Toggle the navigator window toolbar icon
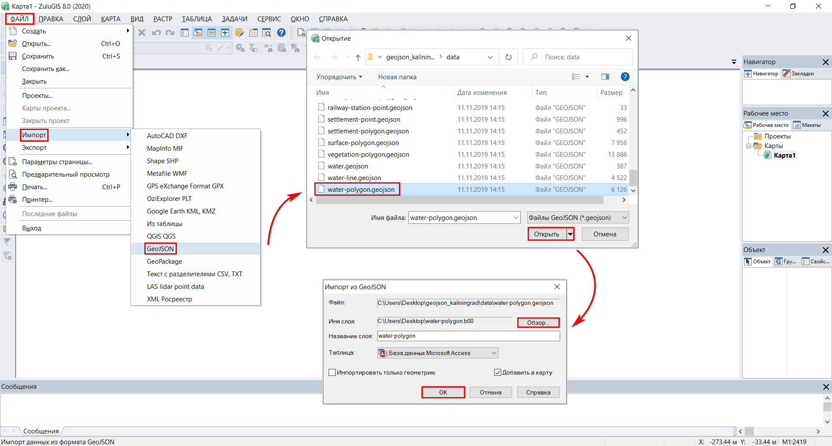Viewport: 832px width, 446px height. (225, 32)
